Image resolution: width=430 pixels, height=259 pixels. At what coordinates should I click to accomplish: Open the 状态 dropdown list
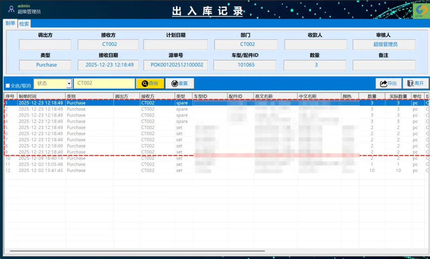[69, 83]
